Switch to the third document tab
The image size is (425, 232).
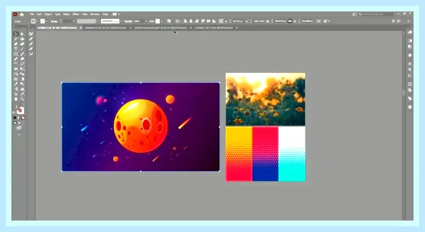click(x=161, y=27)
